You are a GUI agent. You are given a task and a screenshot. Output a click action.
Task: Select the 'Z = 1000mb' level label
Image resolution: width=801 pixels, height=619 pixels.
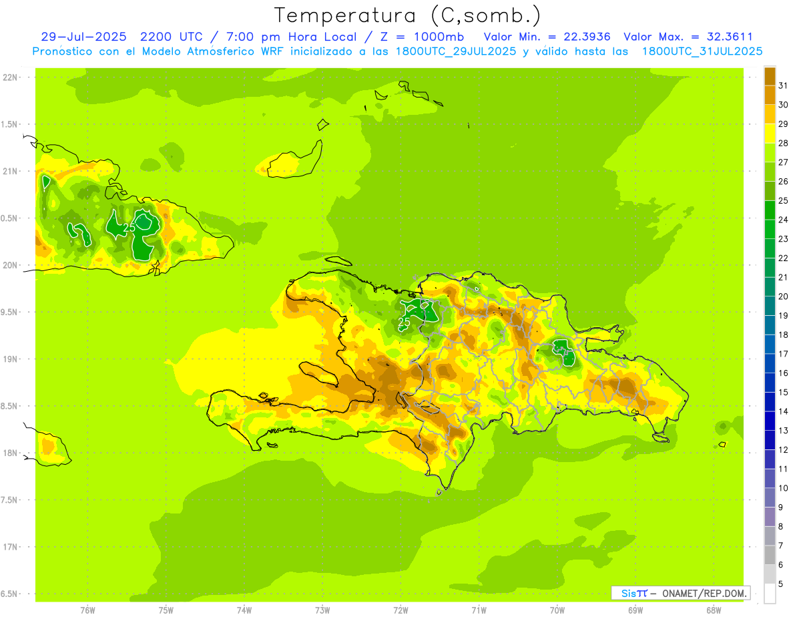pos(422,37)
